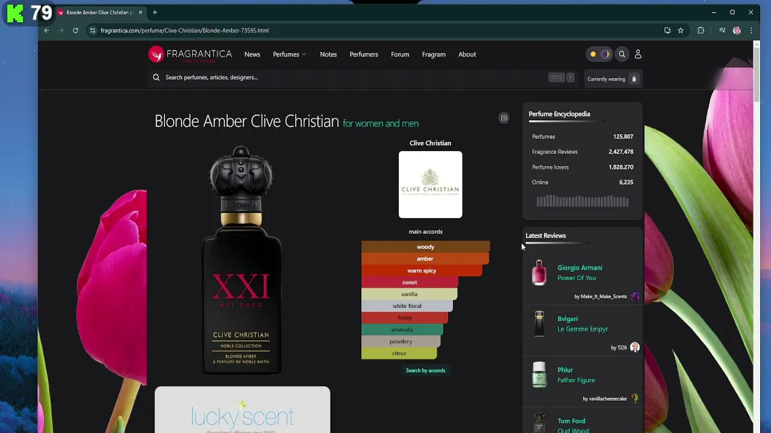The image size is (771, 433).
Task: Open reviewer TJ26 profile avatar
Action: 634,348
